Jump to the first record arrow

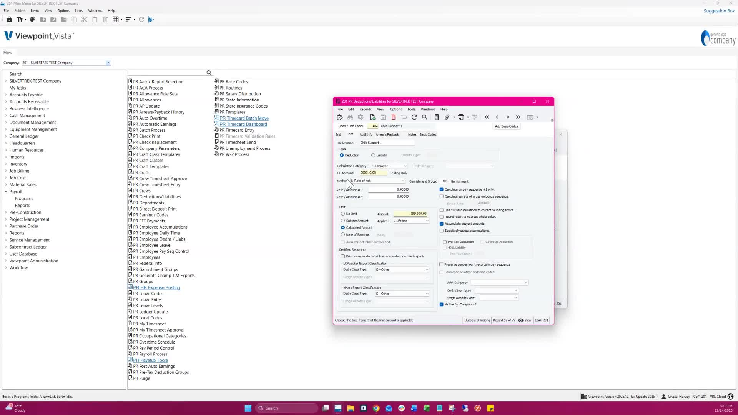487,117
